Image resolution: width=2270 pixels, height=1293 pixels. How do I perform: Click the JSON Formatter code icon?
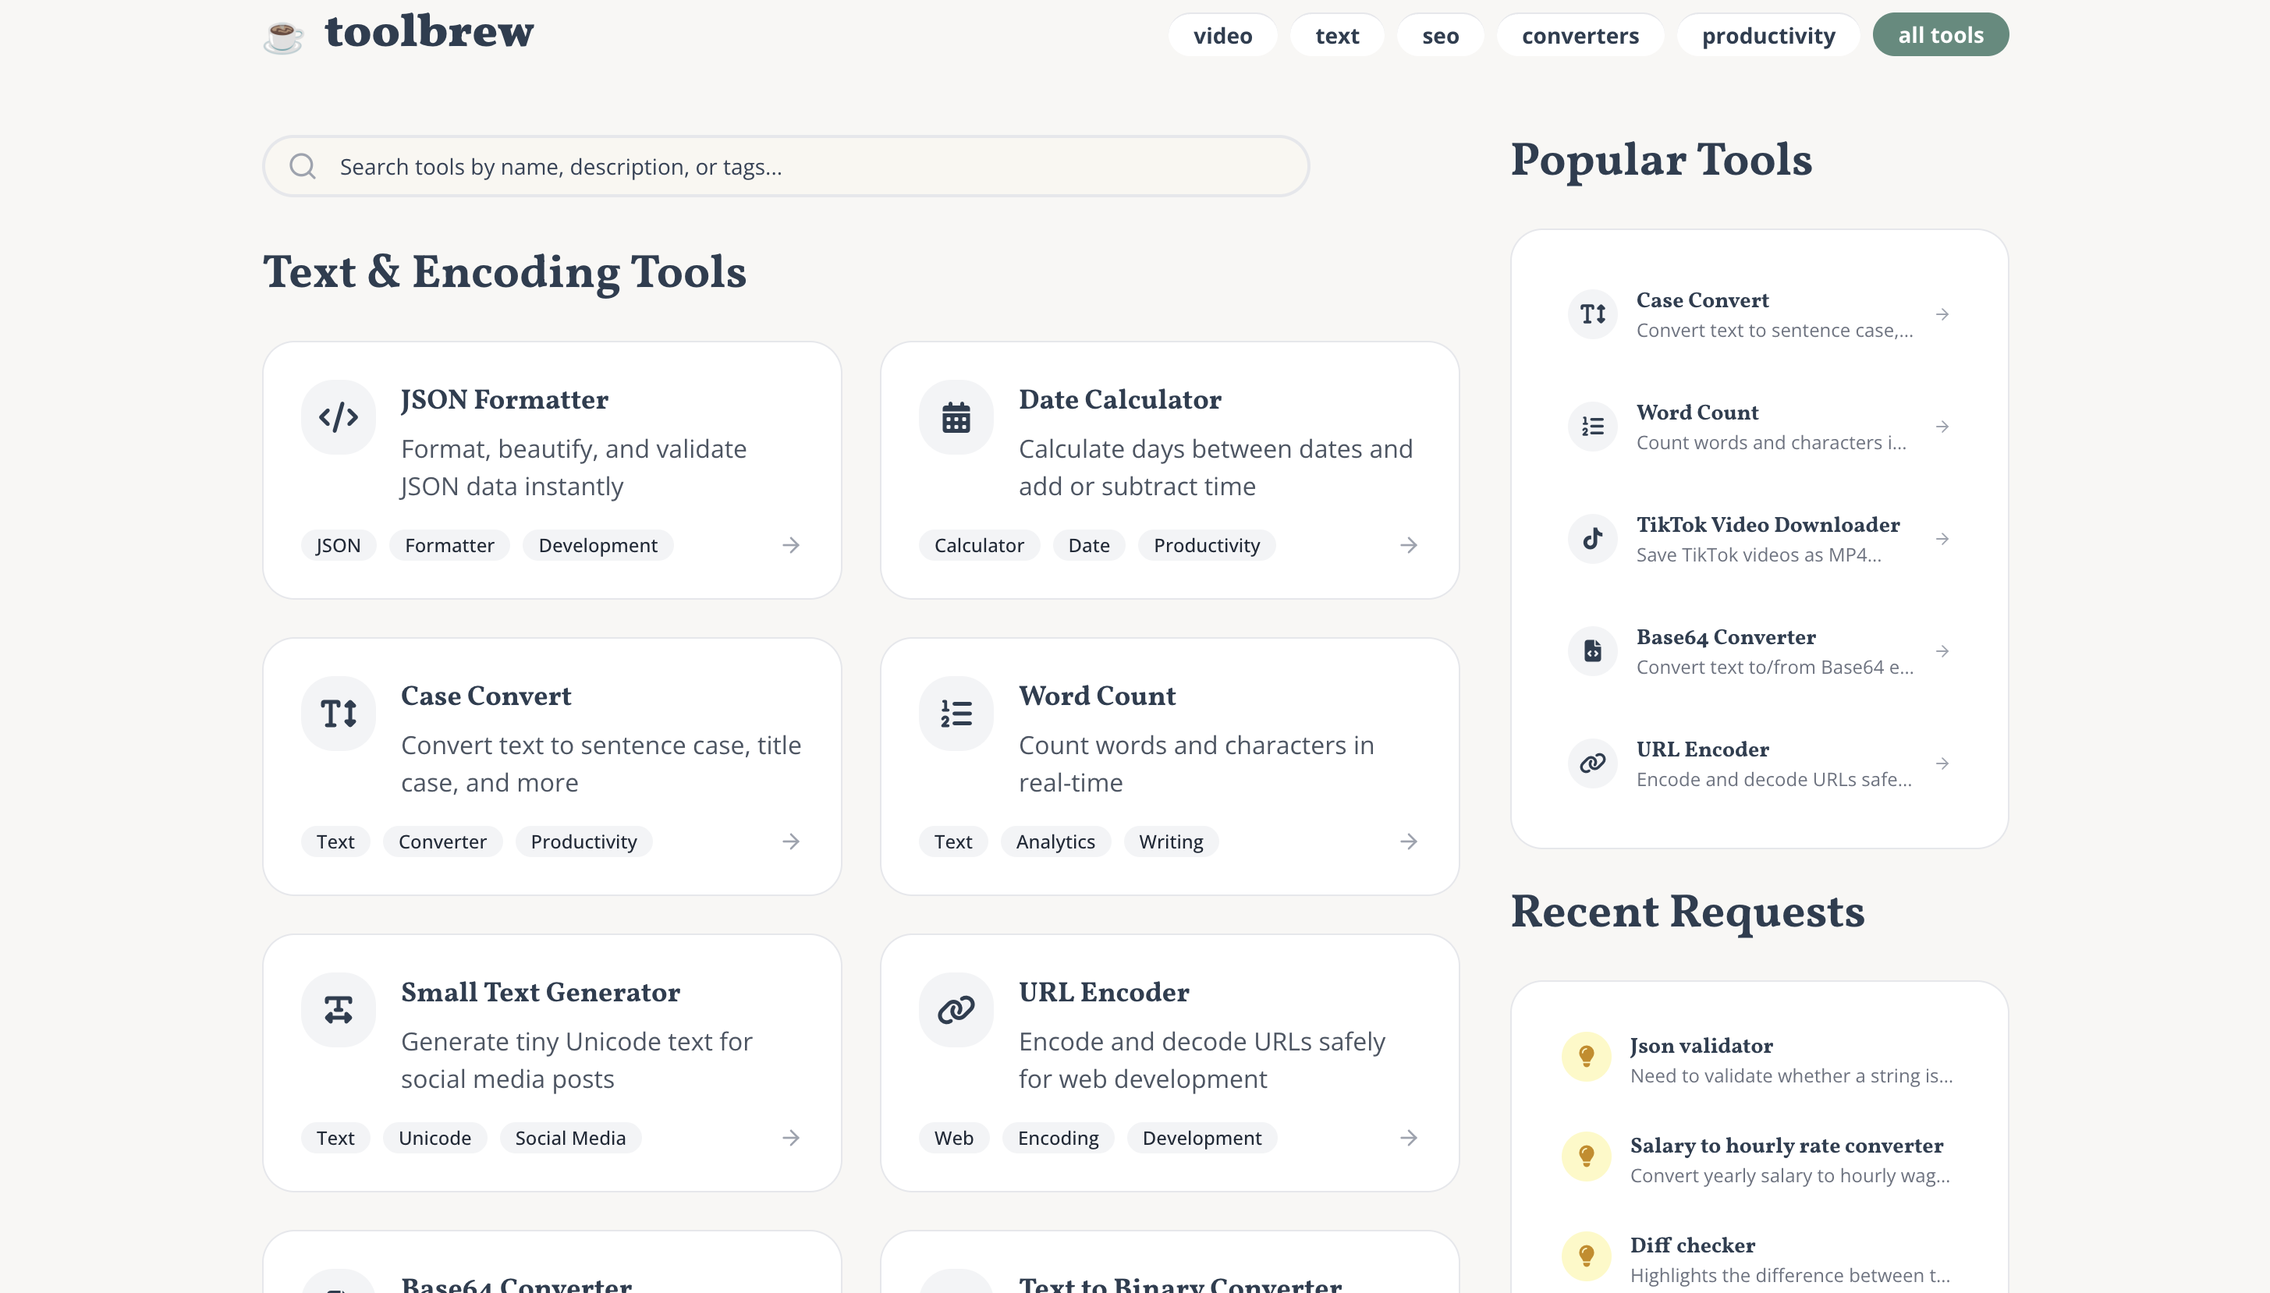pos(339,416)
